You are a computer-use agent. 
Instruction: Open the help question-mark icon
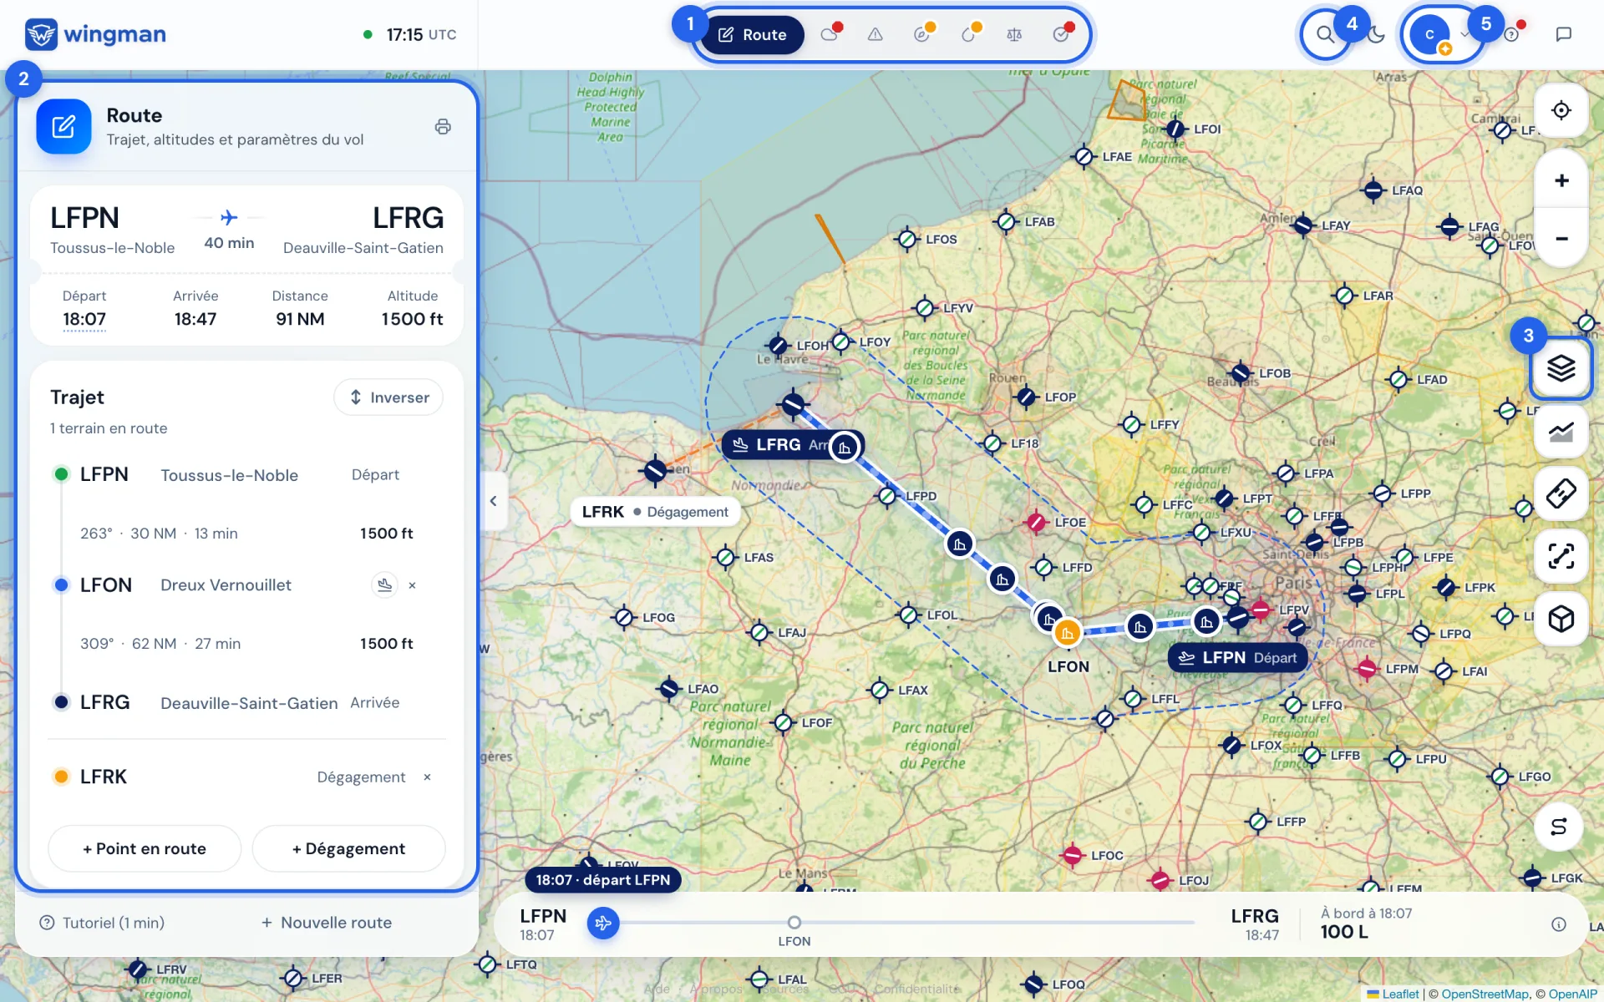(1511, 35)
